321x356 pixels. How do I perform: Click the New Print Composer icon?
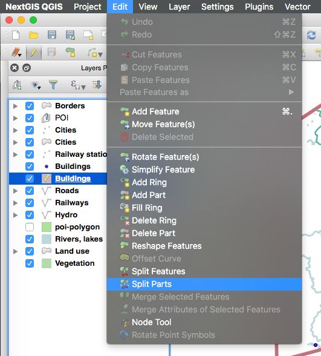coord(88,35)
